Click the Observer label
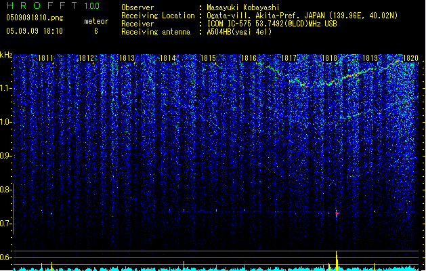Image resolution: width=426 pixels, height=271 pixels. pos(137,7)
